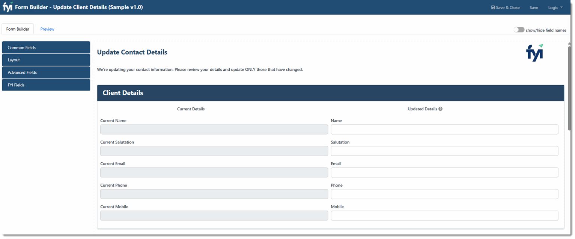575x239 pixels.
Task: Click the FYI logo image on the form
Action: tap(535, 53)
